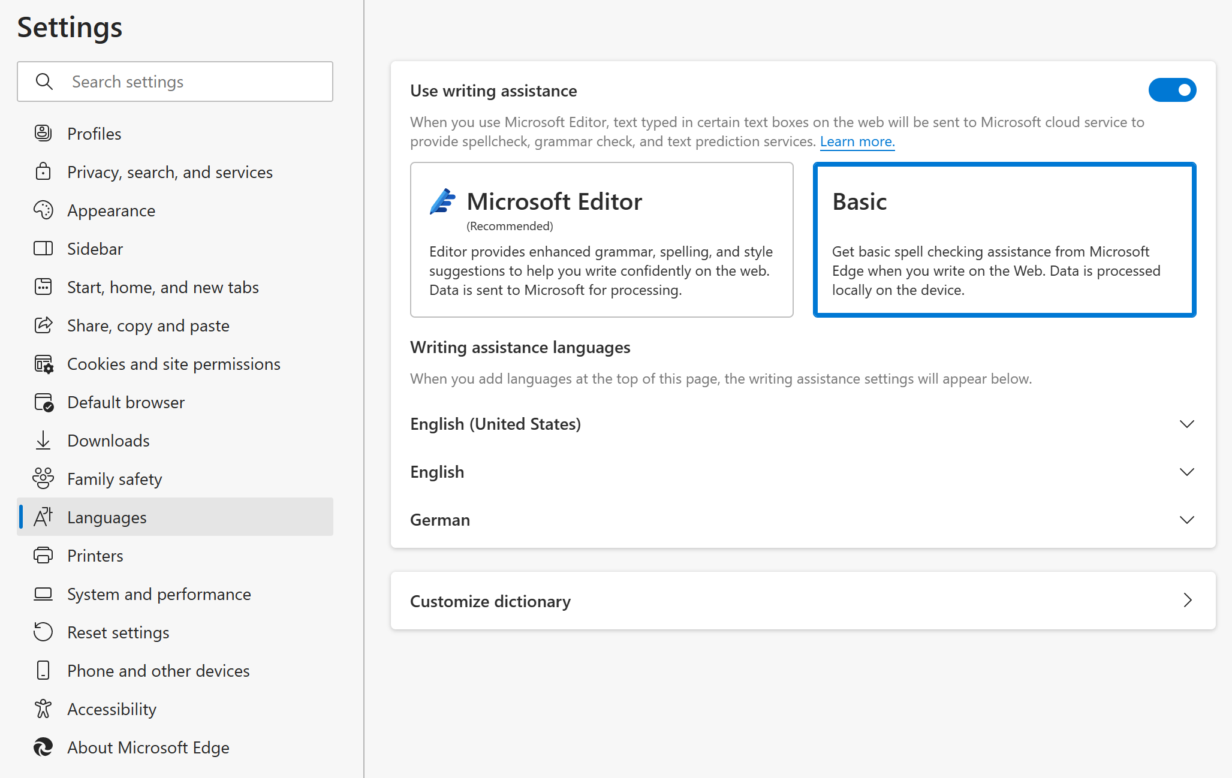Screen dimensions: 1232x778
Task: Open Customize dictionary arrow
Action: [1188, 600]
